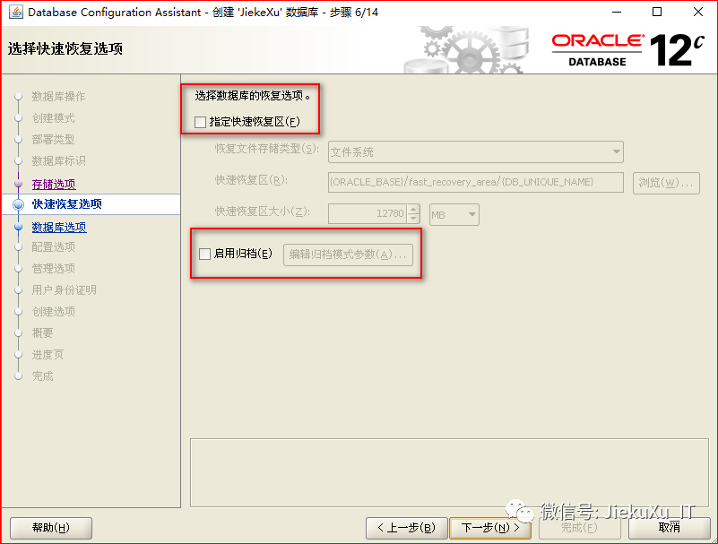Enable the 指定快速恢复区 checkbox
The image size is (718, 544).
pyautogui.click(x=200, y=122)
